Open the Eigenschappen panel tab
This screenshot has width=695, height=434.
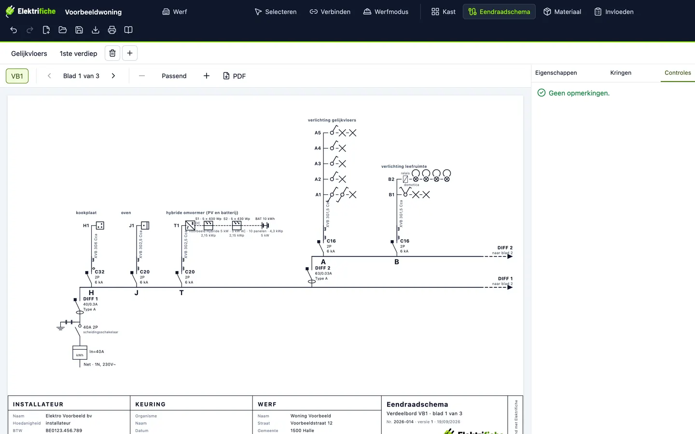[556, 73]
